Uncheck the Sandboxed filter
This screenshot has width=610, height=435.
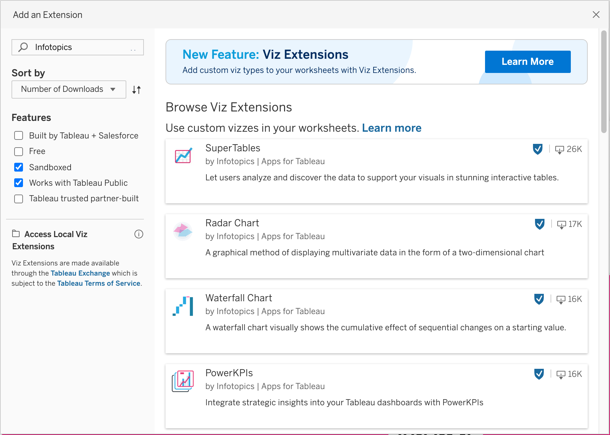[x=19, y=168]
